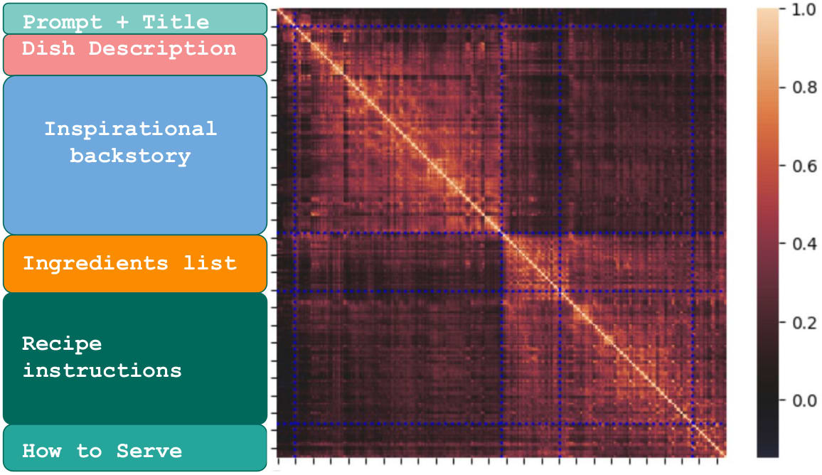Click the "Prompt + Title" label box
Viewport: 822px width, 475px height.
[x=135, y=19]
